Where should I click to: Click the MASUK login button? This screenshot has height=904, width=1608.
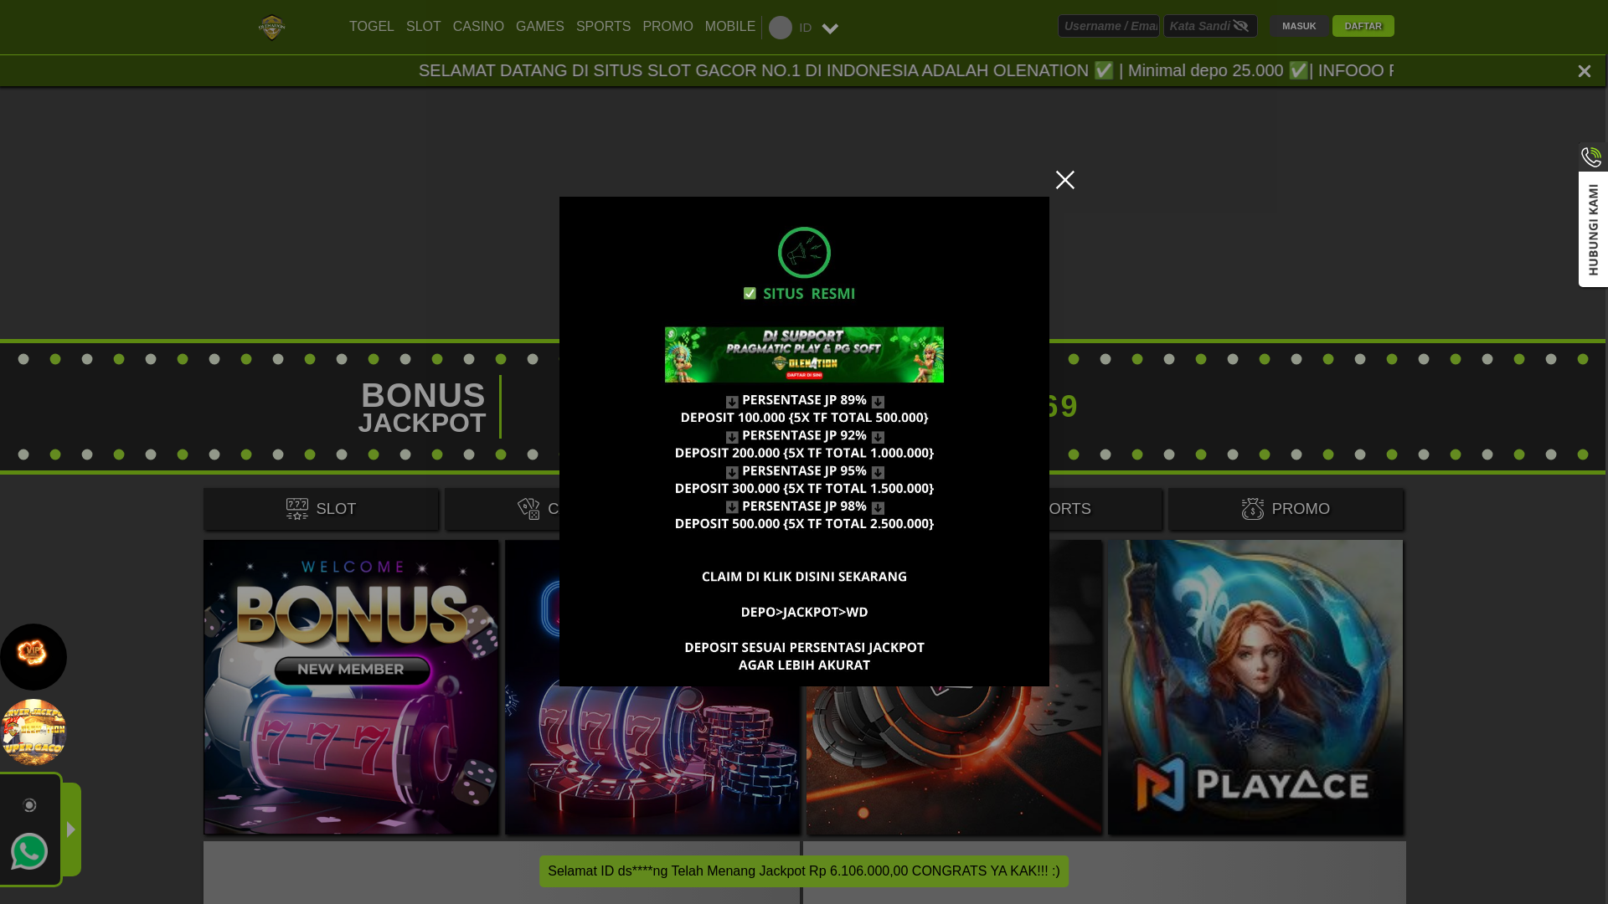1299,26
